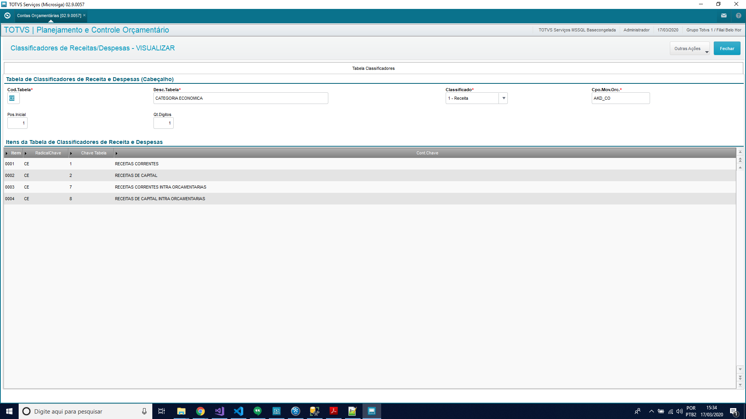Image resolution: width=746 pixels, height=419 pixels.
Task: Click the Cod.Tabela field
Action: [x=13, y=98]
